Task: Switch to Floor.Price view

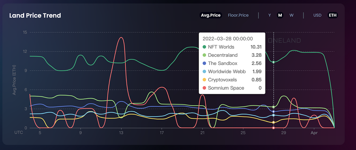Action: [238, 15]
